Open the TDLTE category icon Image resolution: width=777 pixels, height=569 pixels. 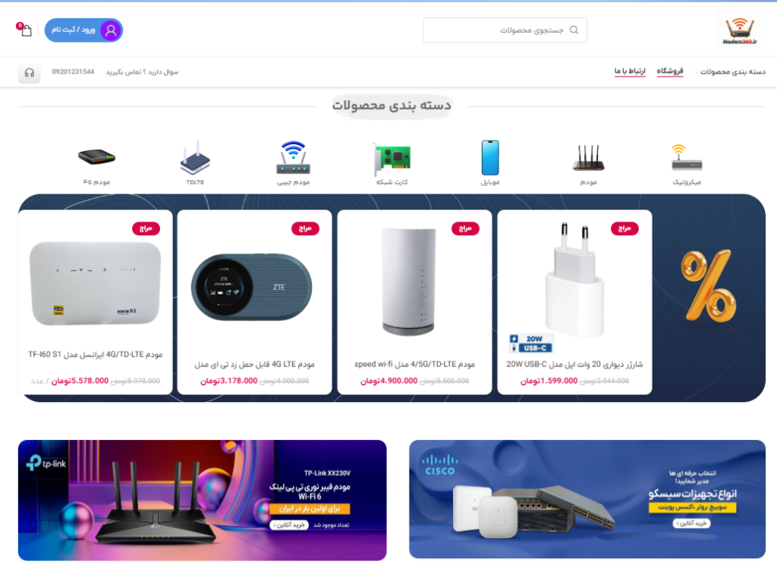pyautogui.click(x=195, y=158)
